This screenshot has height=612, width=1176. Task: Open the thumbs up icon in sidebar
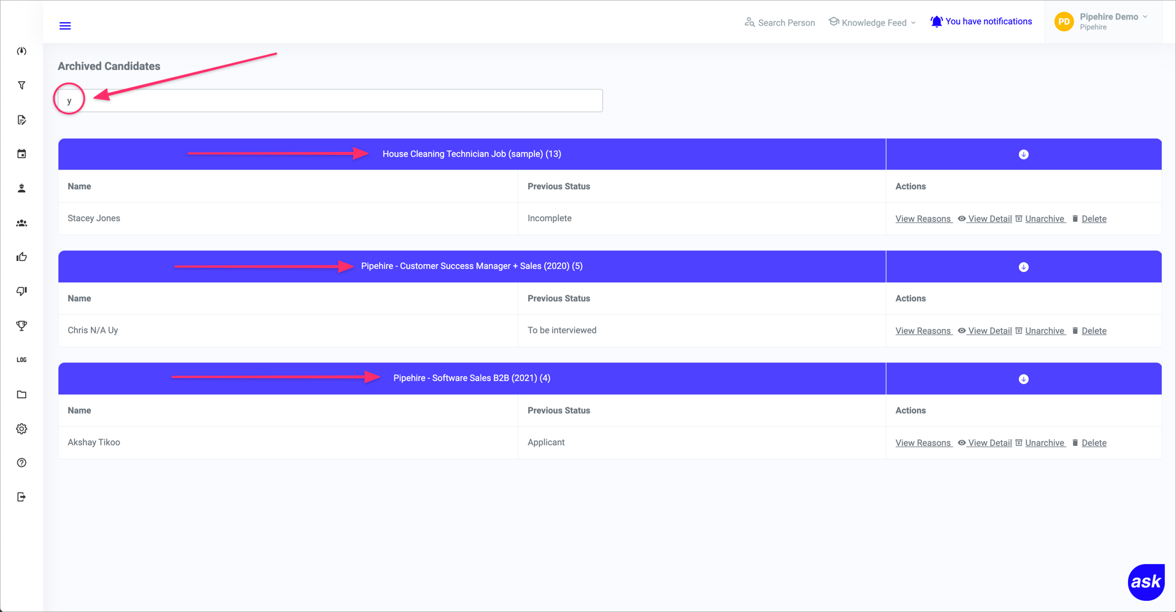[21, 257]
